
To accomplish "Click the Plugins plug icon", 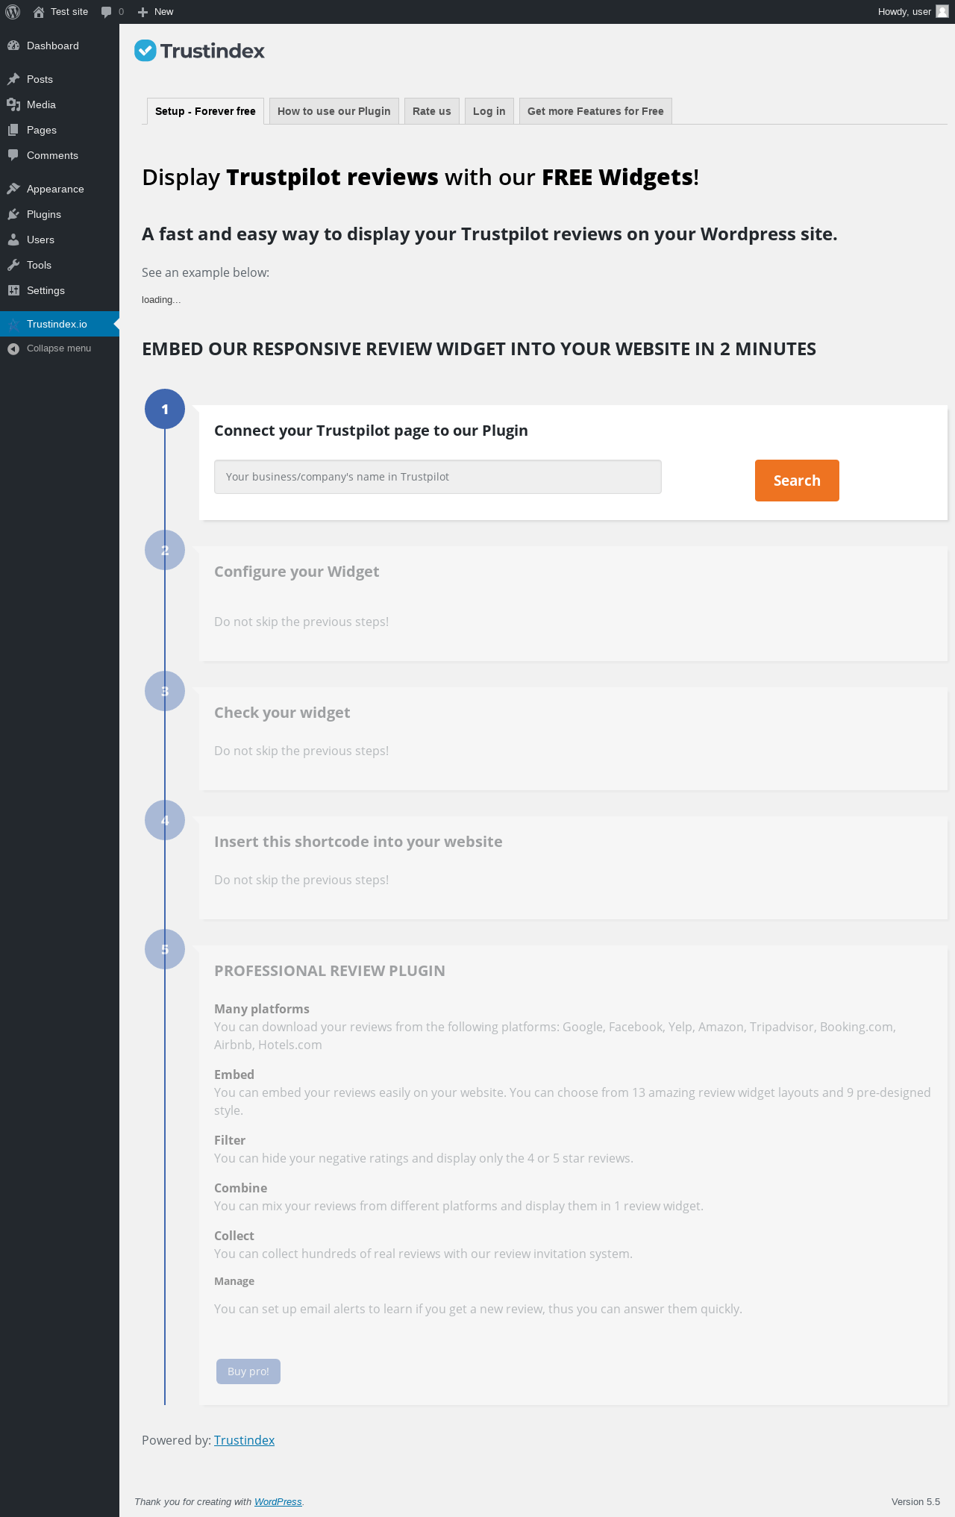I will click(x=13, y=214).
